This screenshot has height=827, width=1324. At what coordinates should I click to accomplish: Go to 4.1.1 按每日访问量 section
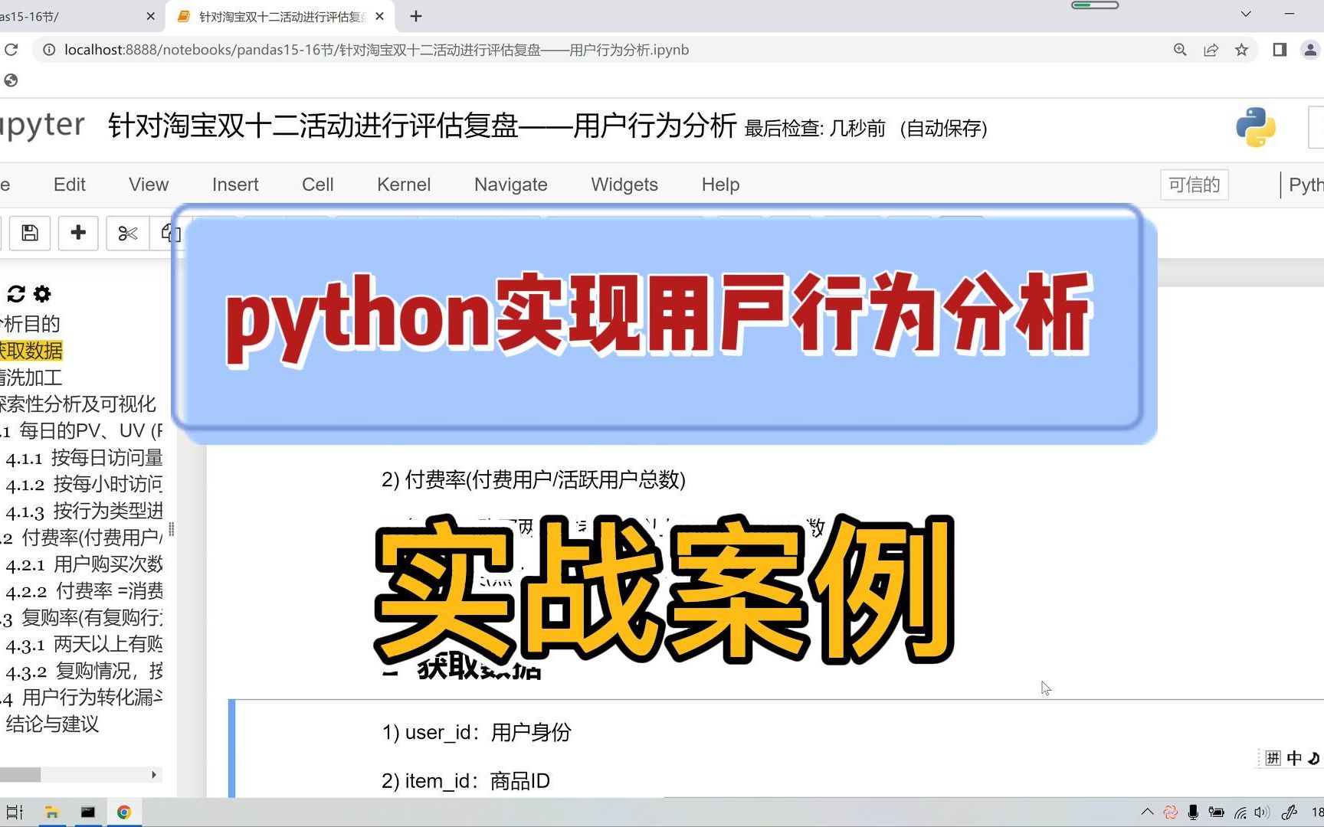[x=84, y=458]
